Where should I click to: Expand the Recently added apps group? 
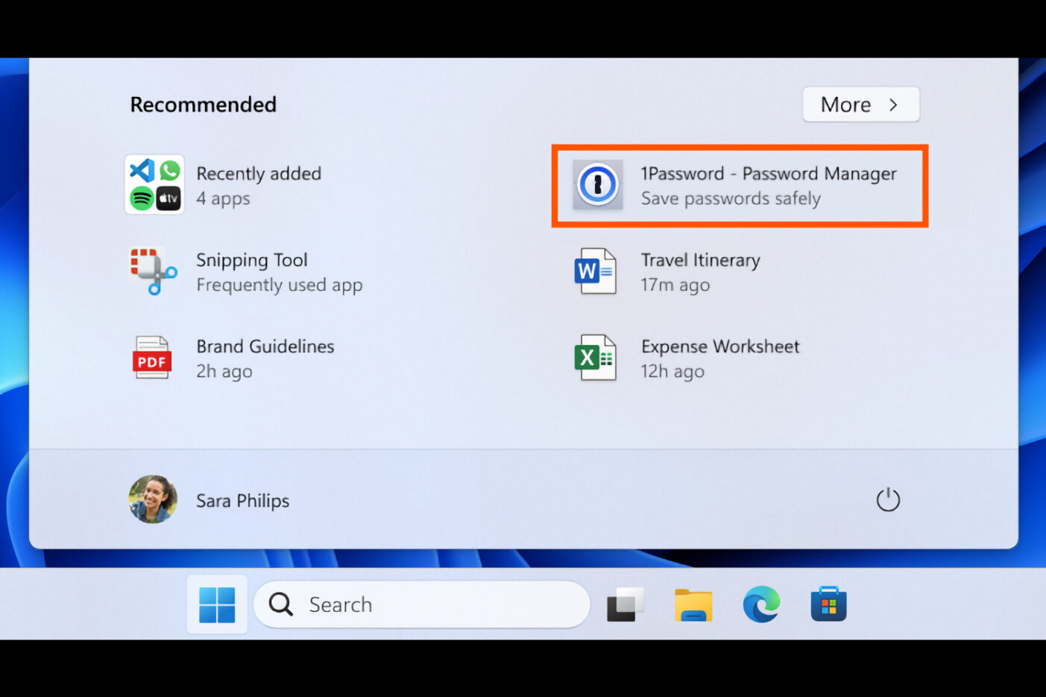point(154,185)
